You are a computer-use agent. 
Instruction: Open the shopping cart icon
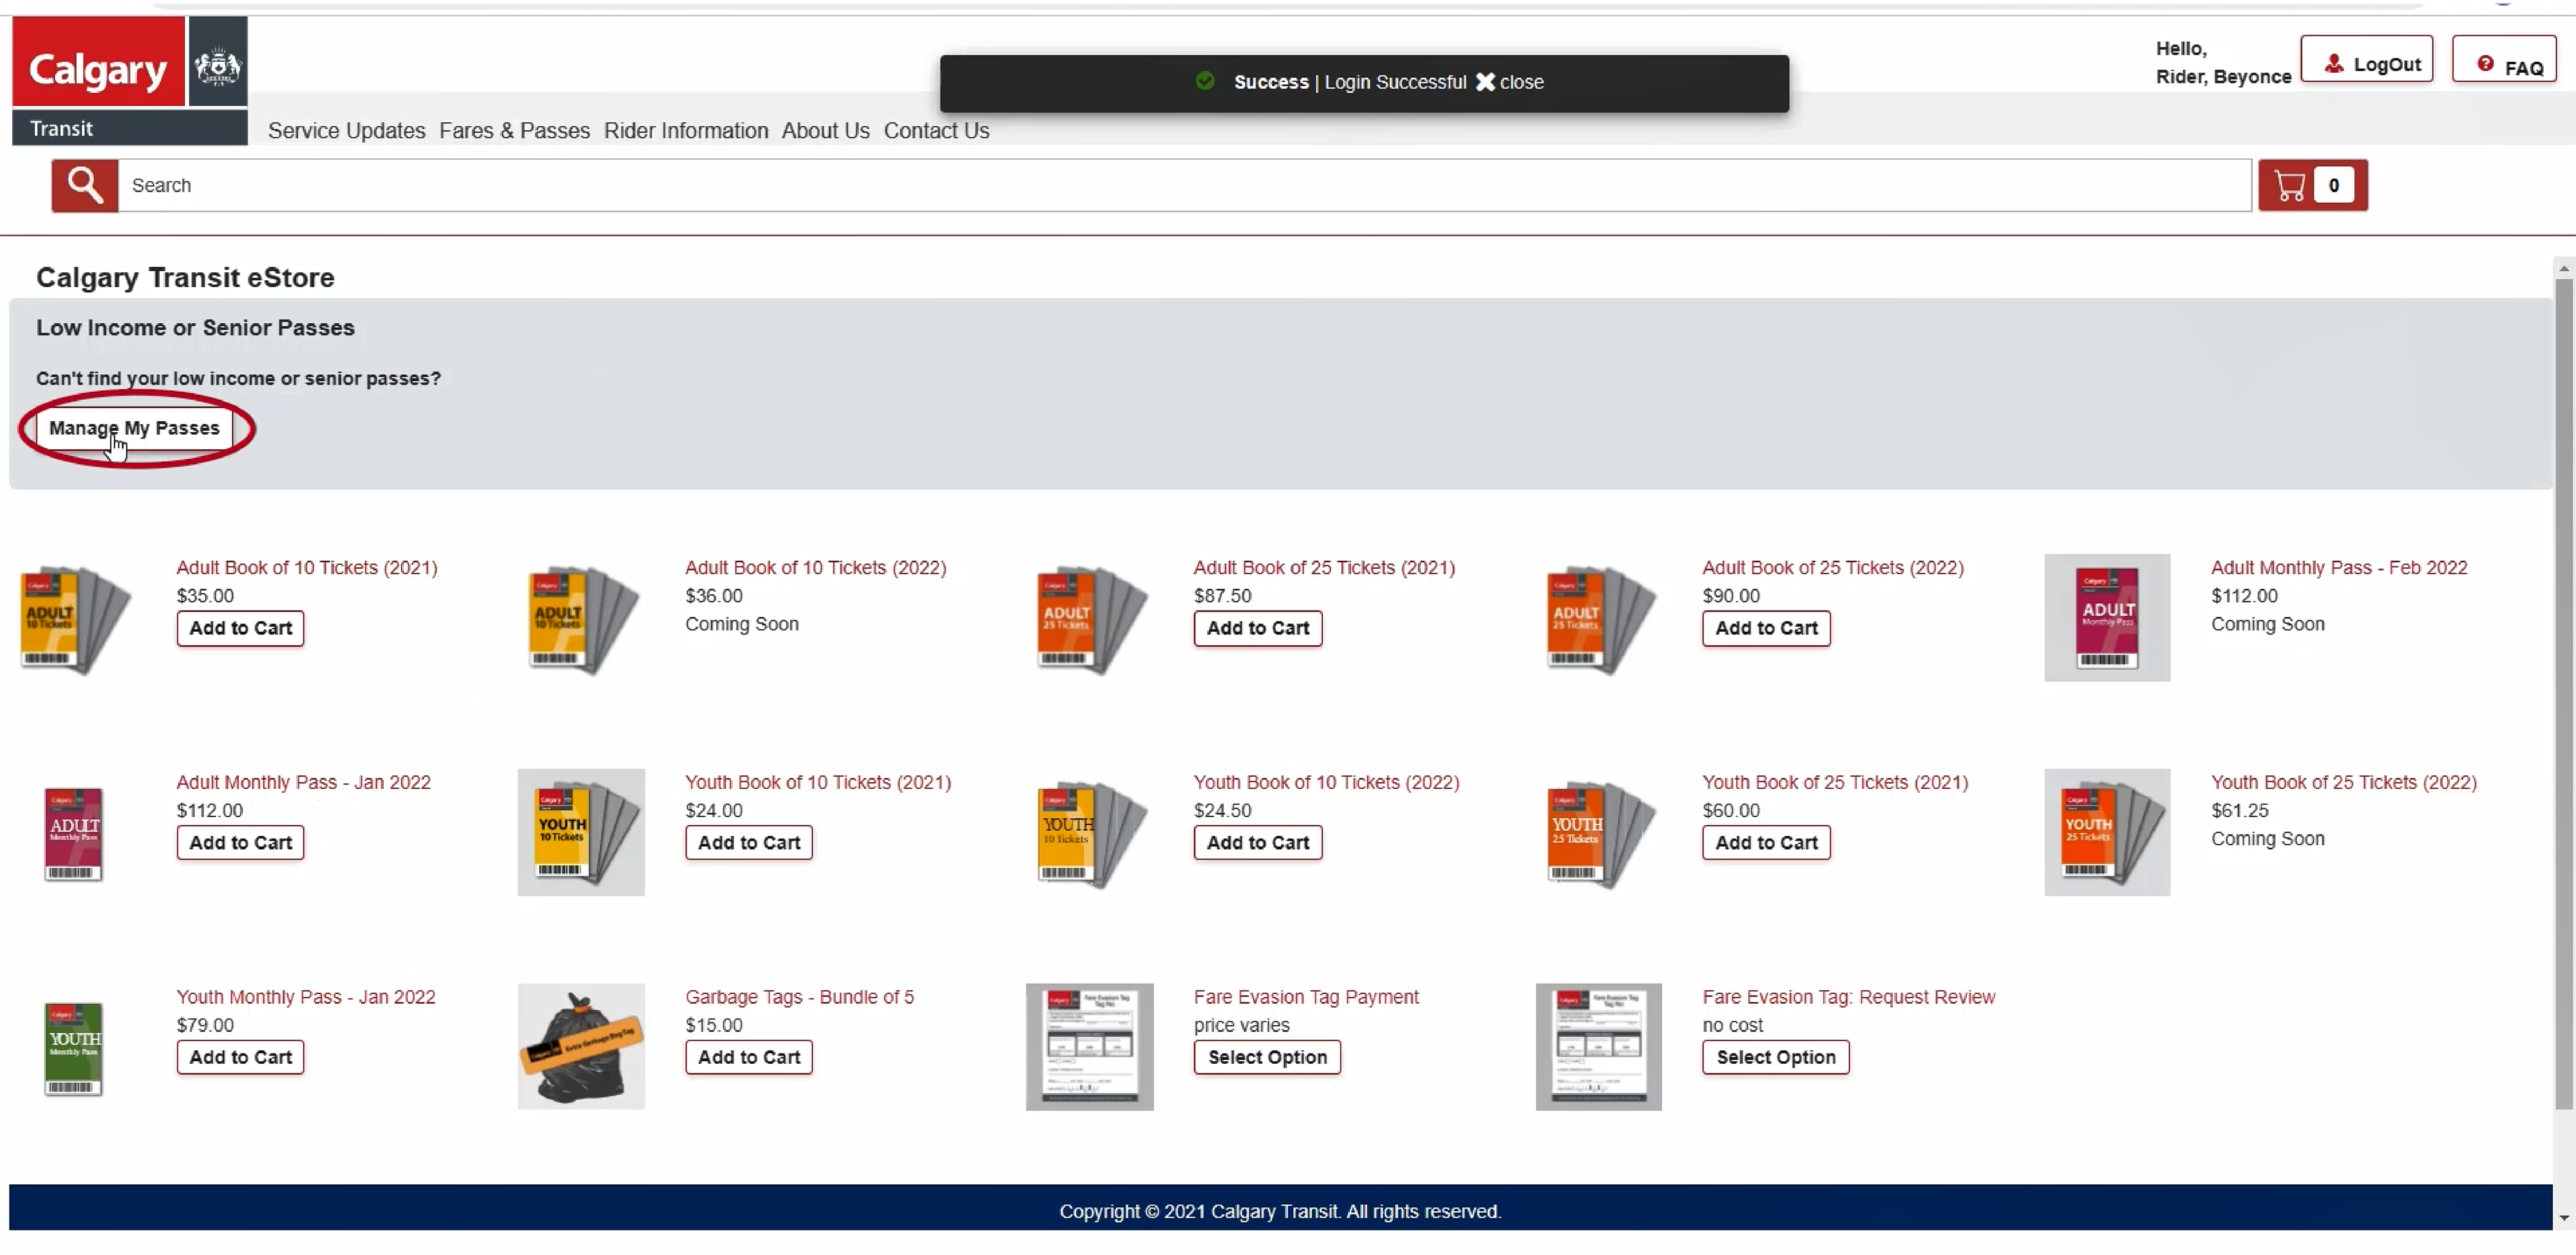[x=2290, y=186]
